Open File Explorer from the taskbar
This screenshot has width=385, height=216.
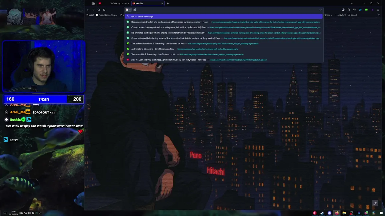tap(344, 213)
